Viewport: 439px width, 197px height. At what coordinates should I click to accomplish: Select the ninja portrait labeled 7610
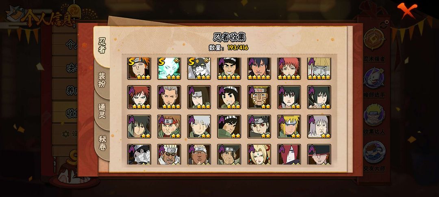[259, 97]
